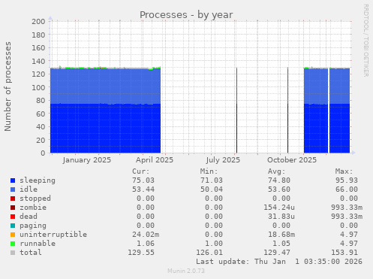The image size is (373, 279).
Task: Select the "idle" legend label
Action: (x=29, y=190)
